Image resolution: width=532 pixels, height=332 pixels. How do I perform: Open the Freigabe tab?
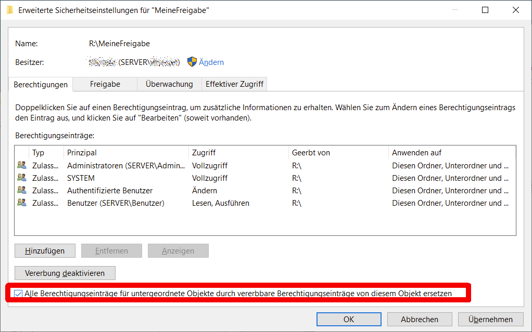(105, 84)
